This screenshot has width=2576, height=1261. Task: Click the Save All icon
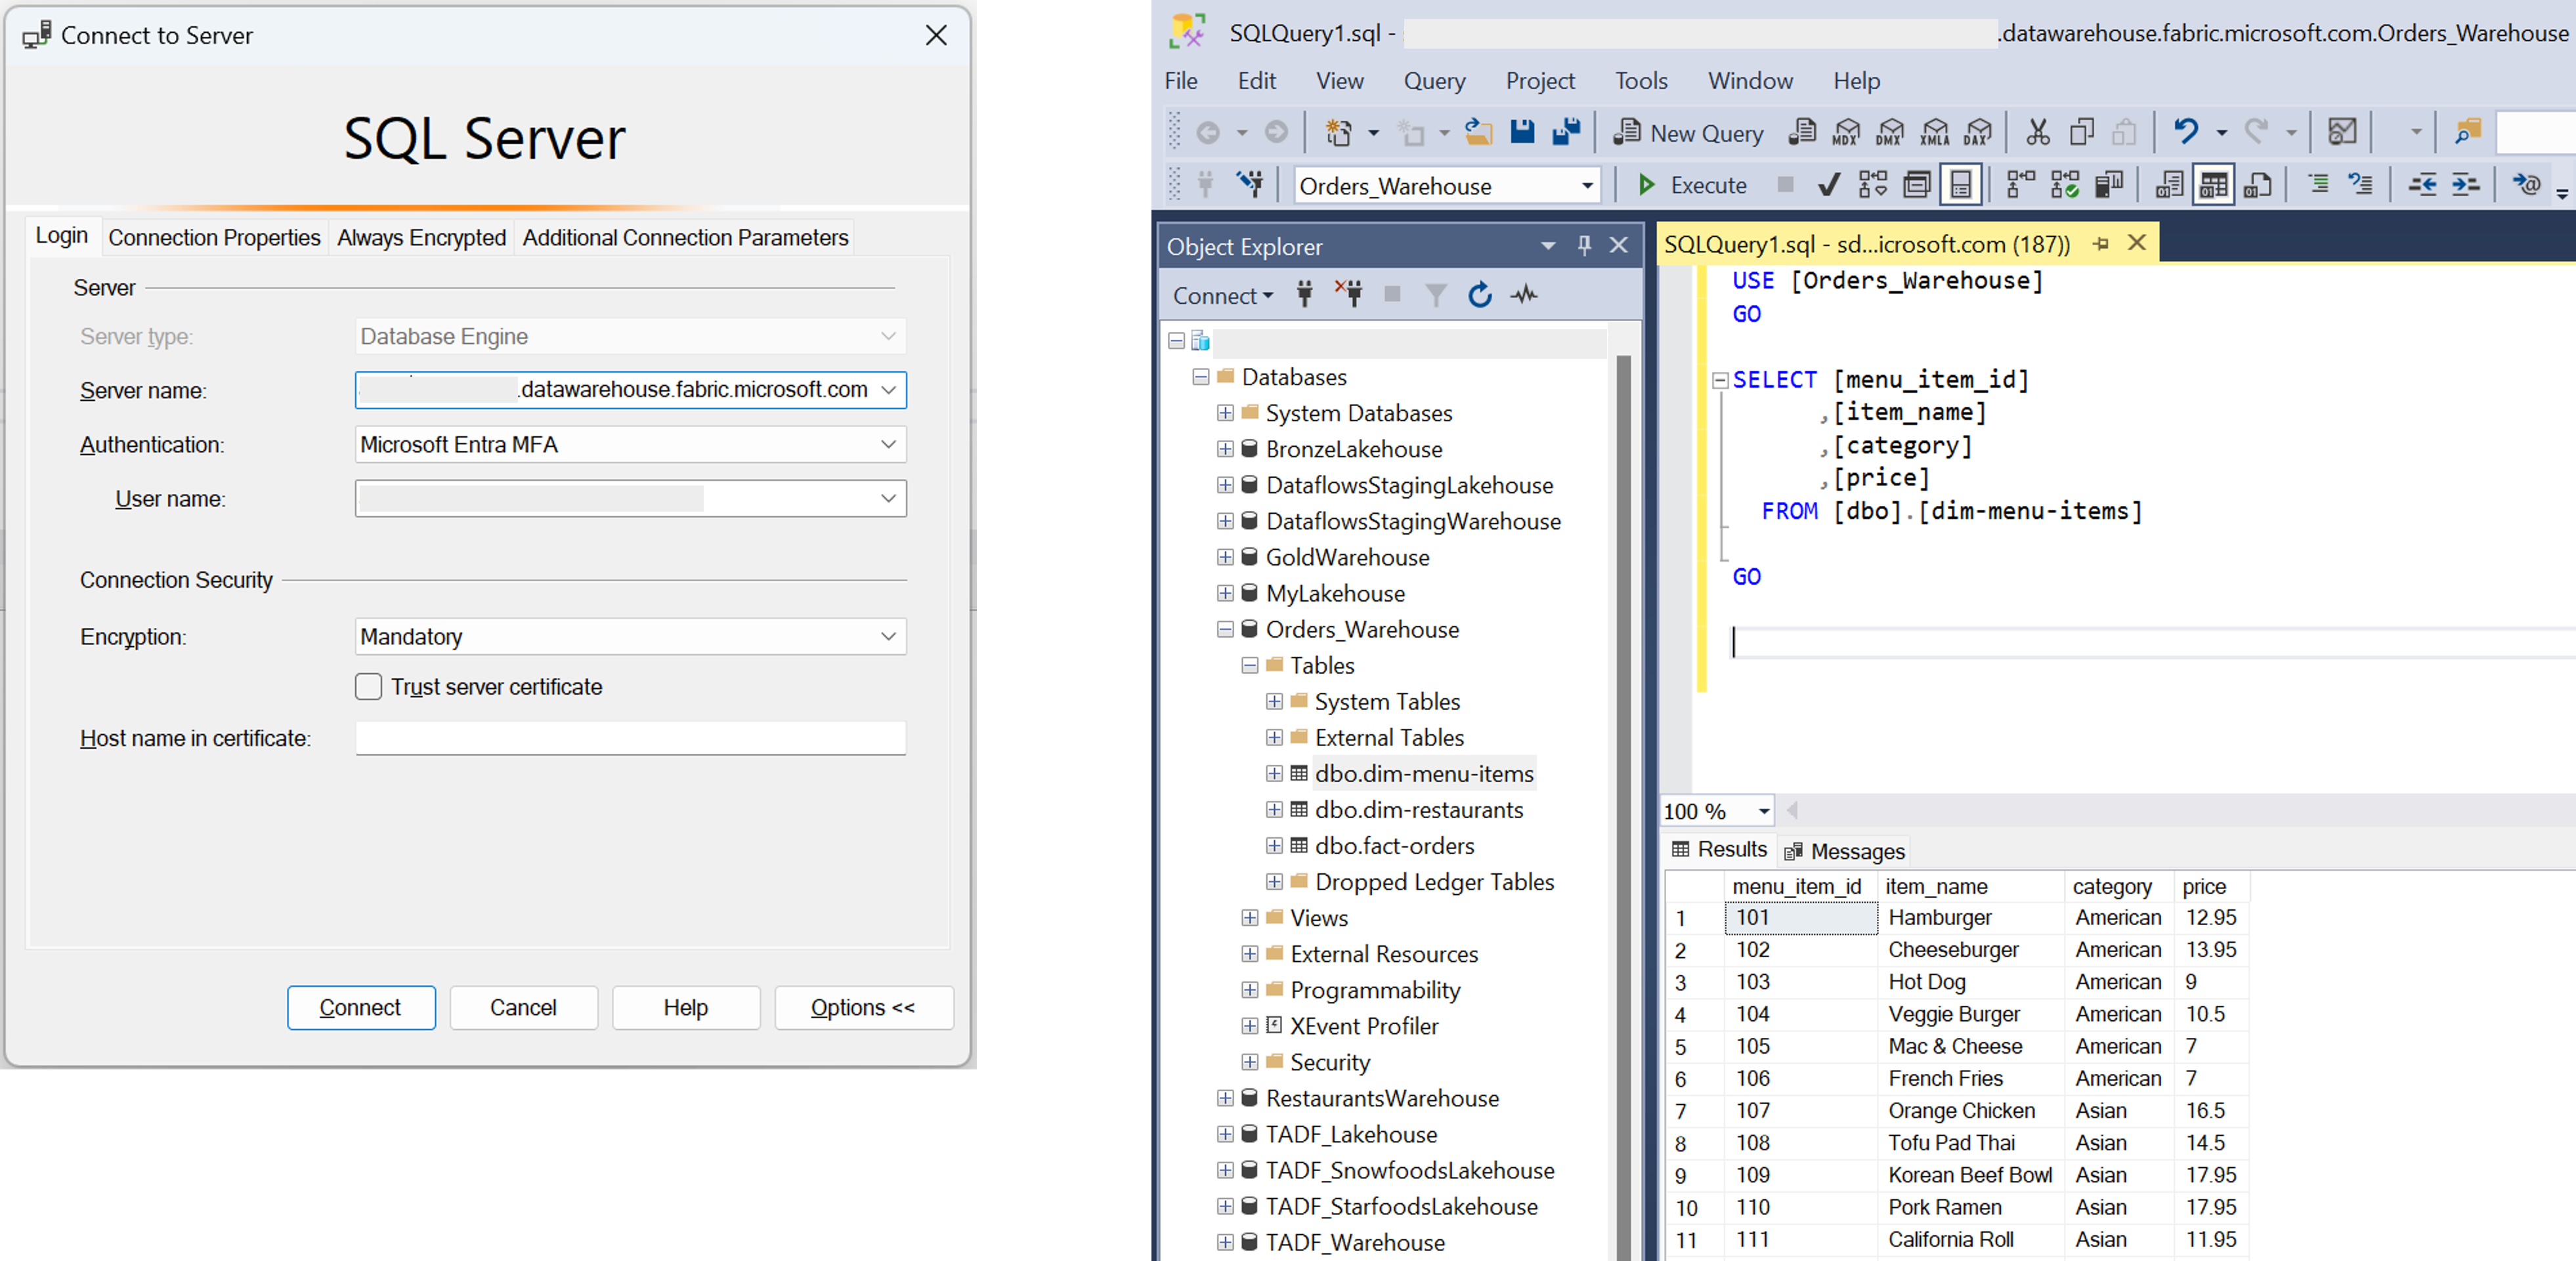(x=1566, y=132)
